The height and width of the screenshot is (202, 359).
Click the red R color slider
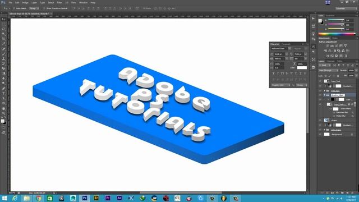point(336,20)
